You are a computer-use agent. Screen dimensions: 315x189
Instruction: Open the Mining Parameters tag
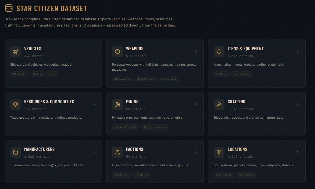click(x=155, y=127)
